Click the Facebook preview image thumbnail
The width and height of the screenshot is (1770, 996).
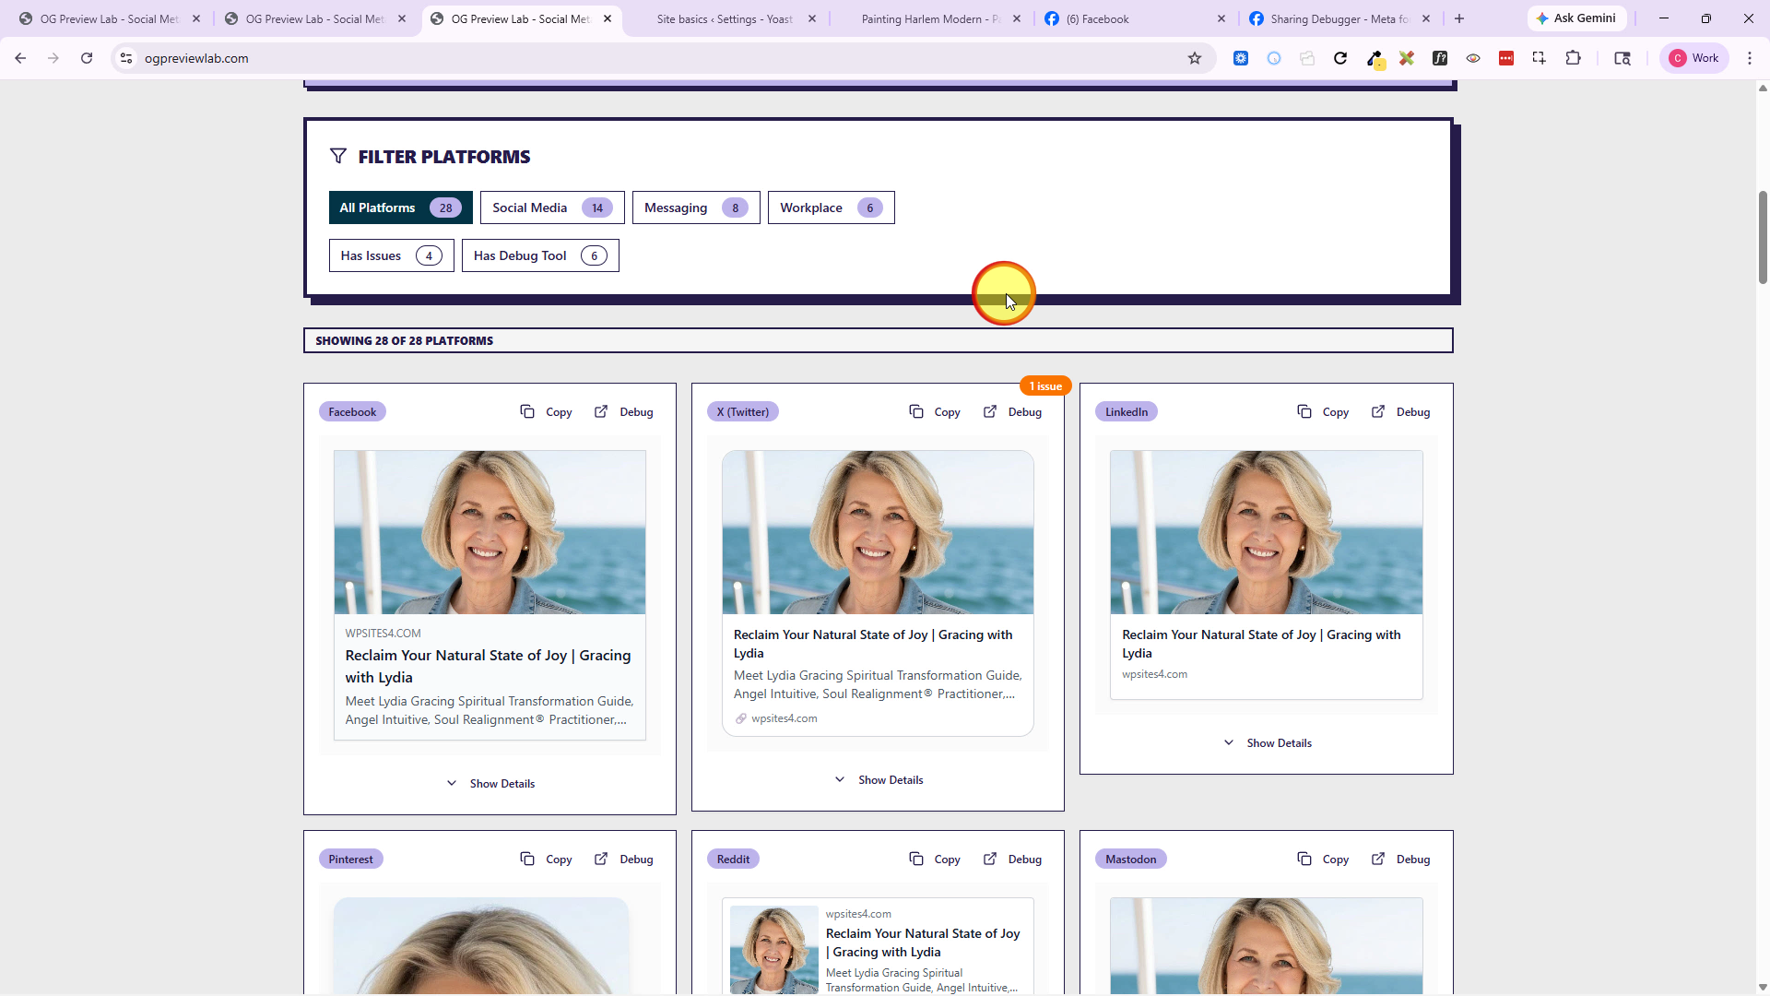pos(490,533)
